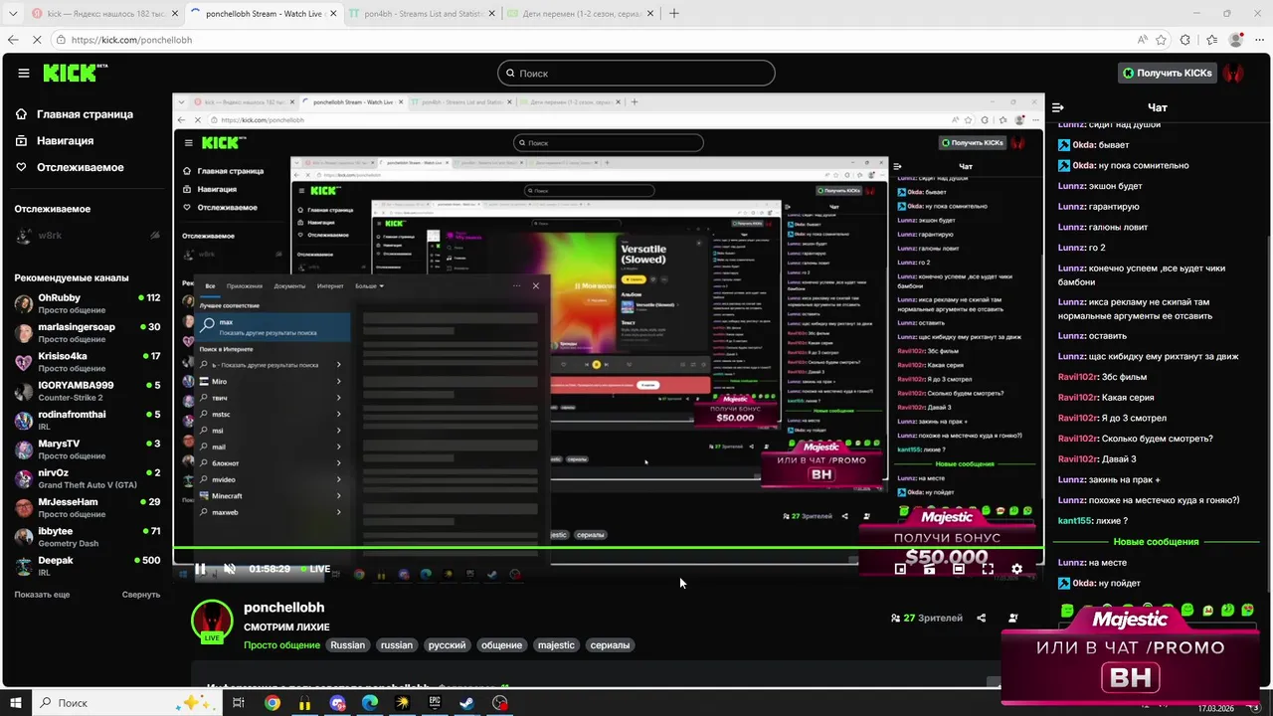Image resolution: width=1273 pixels, height=716 pixels.
Task: Click the stream progress bar
Action: [609, 548]
